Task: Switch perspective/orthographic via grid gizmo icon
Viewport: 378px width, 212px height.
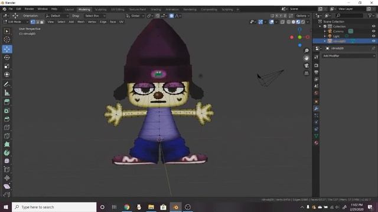Action: point(307,73)
